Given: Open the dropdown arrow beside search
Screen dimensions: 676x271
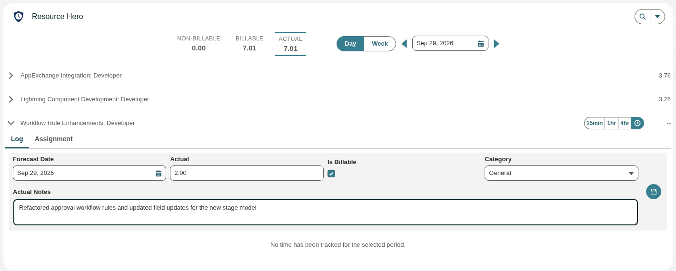Looking at the screenshot, I should pos(657,17).
